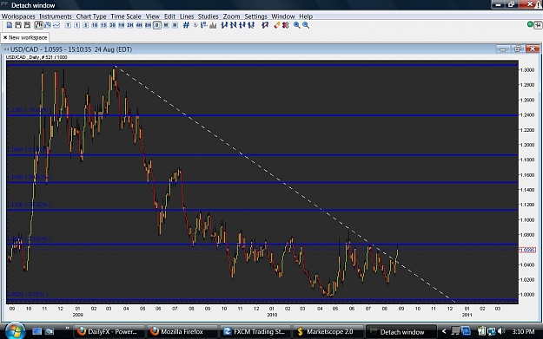Viewport: 543px width, 339px height.
Task: Click the eraser tool icon
Action: pos(276,25)
